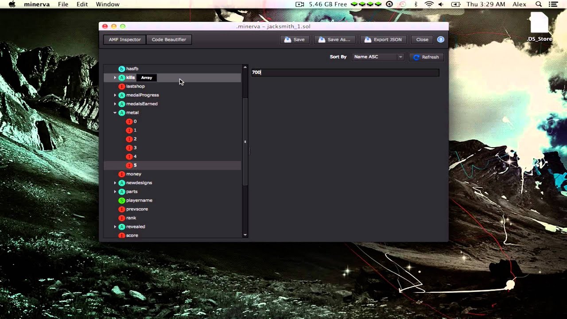
Task: Click the Export JSON button
Action: coord(383,39)
